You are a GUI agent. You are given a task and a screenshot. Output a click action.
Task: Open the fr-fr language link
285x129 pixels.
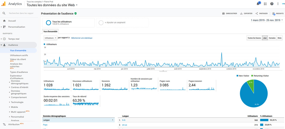coord(124,120)
